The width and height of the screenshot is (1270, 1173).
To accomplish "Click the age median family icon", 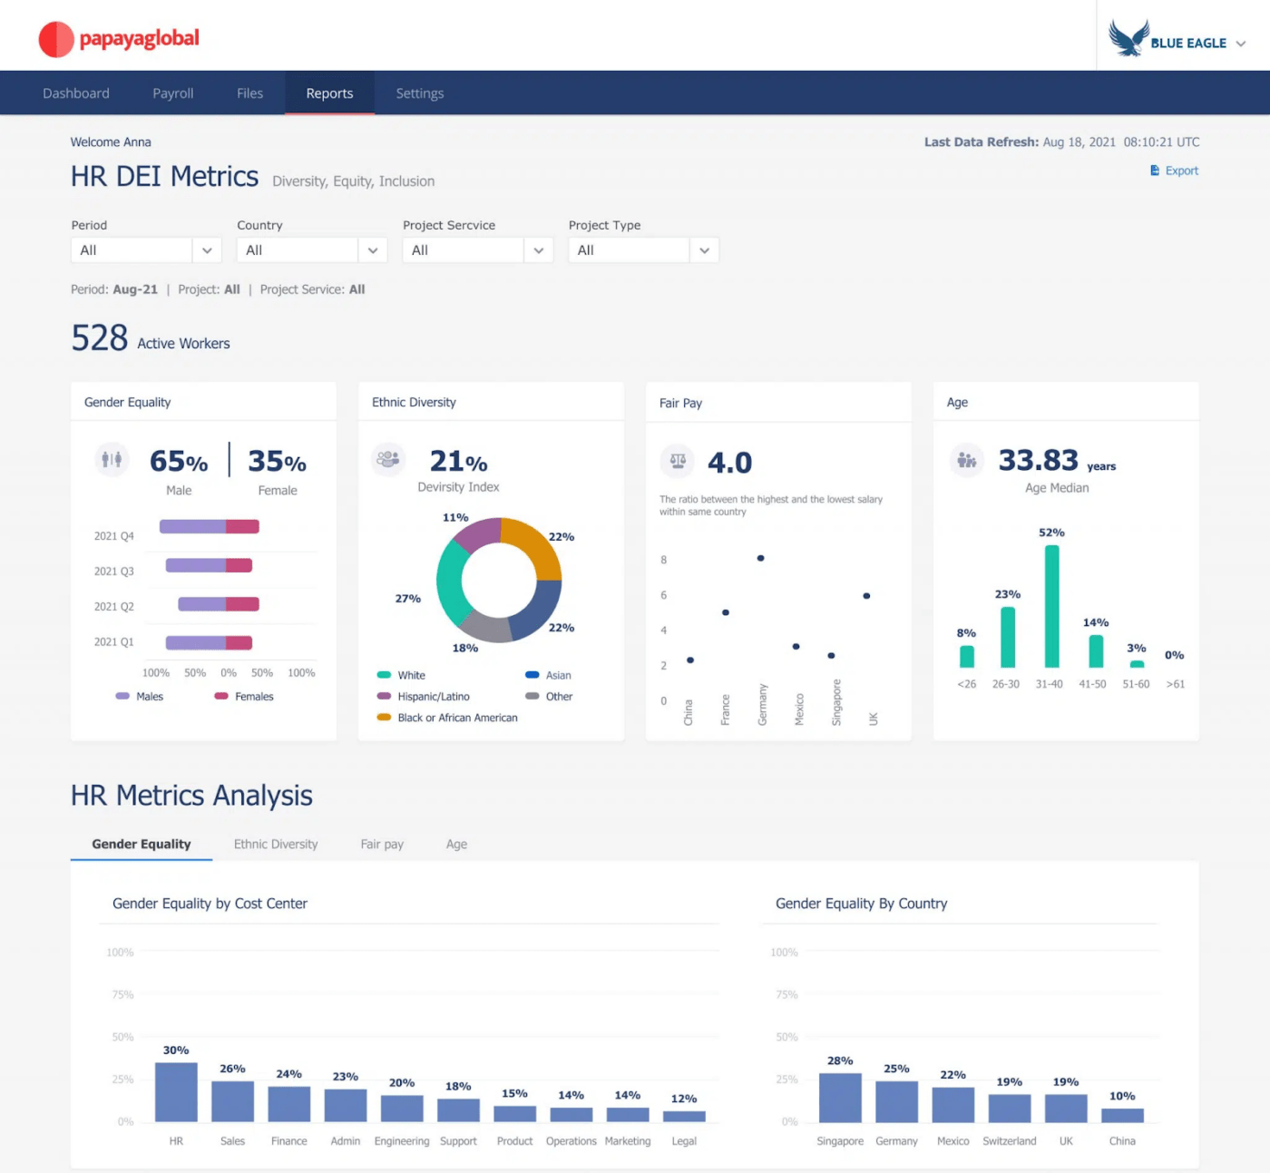I will point(966,460).
